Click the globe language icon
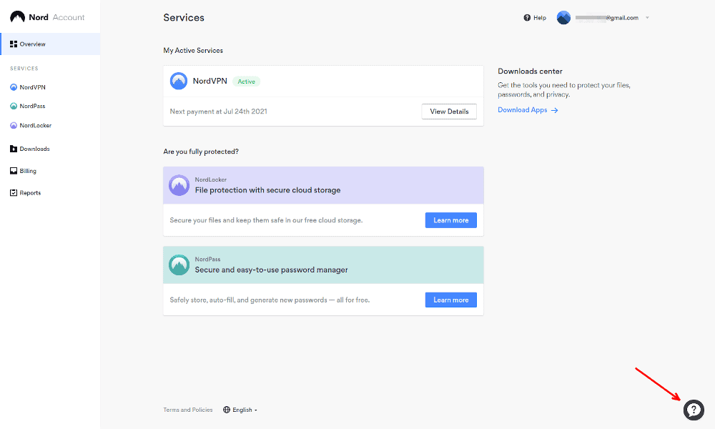 pyautogui.click(x=227, y=410)
